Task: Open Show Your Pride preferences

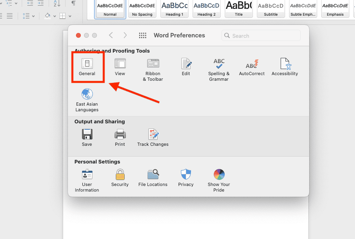Action: 219,180
